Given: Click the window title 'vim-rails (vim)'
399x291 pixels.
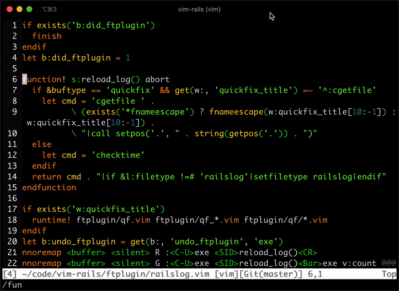Looking at the screenshot, I should click(x=199, y=9).
